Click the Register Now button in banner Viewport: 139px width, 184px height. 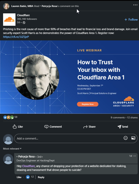pyautogui.click(x=88, y=104)
